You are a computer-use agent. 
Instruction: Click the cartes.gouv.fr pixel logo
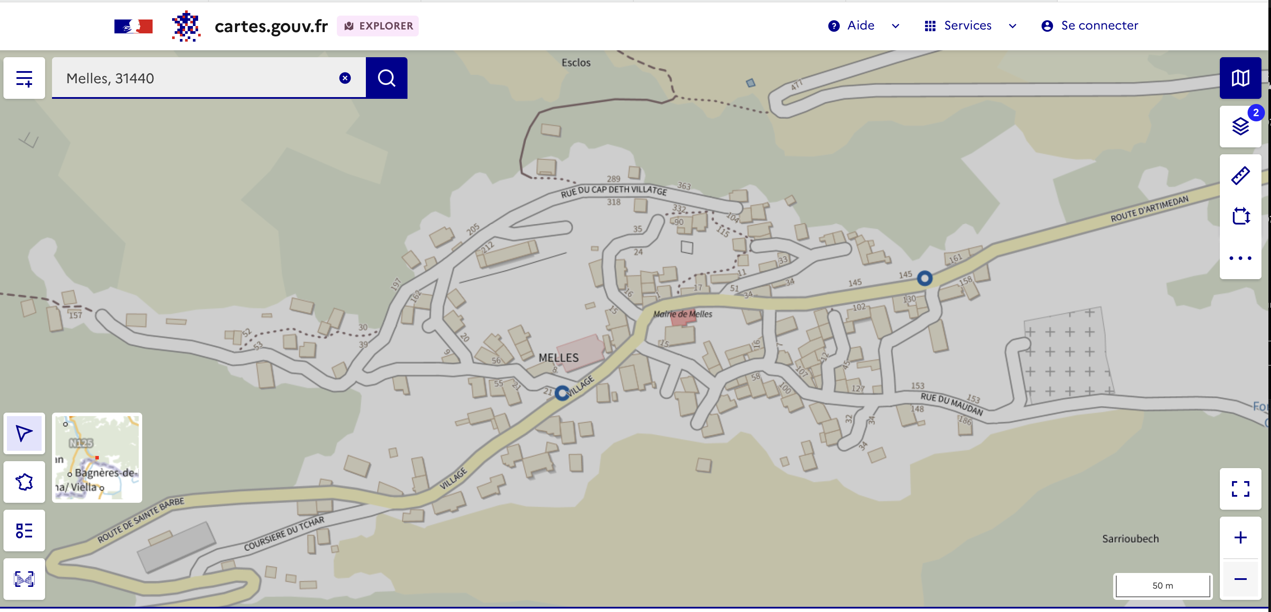point(186,26)
